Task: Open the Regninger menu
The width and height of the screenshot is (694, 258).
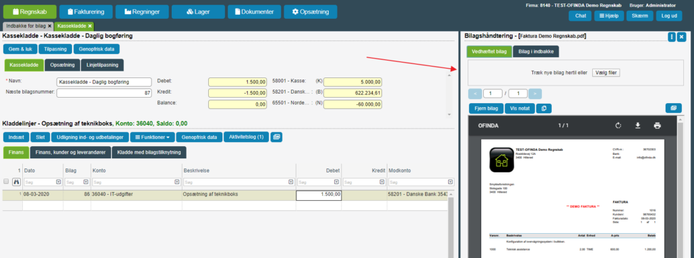Action: (x=142, y=12)
